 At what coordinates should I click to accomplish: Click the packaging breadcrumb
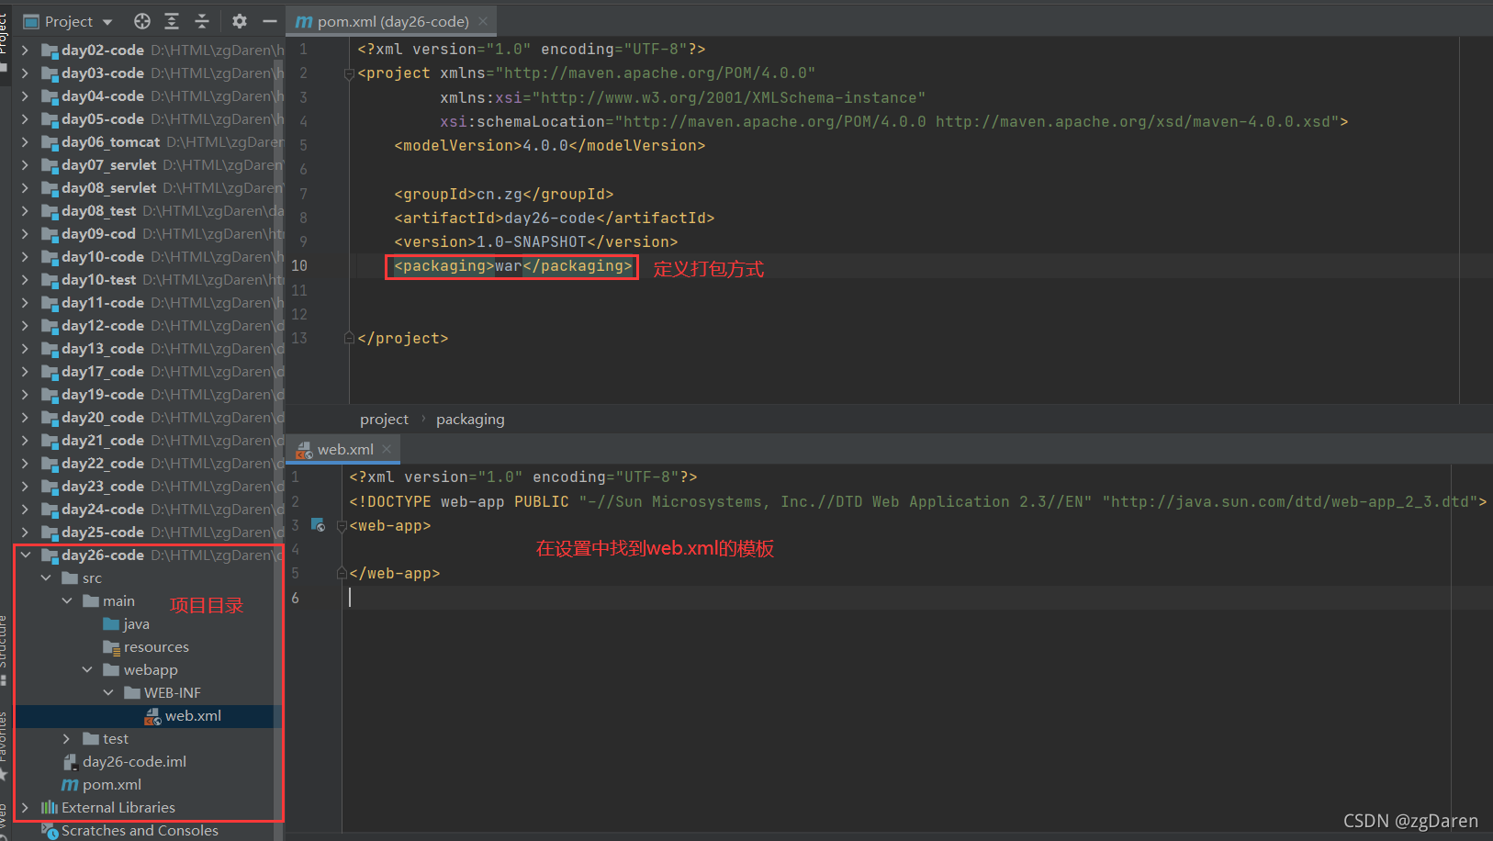470,420
